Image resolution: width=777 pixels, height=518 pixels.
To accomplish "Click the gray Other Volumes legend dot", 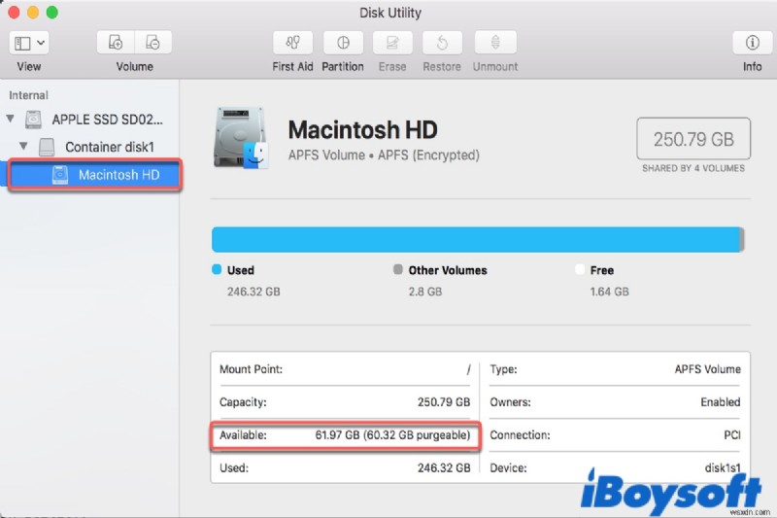I will pos(397,269).
